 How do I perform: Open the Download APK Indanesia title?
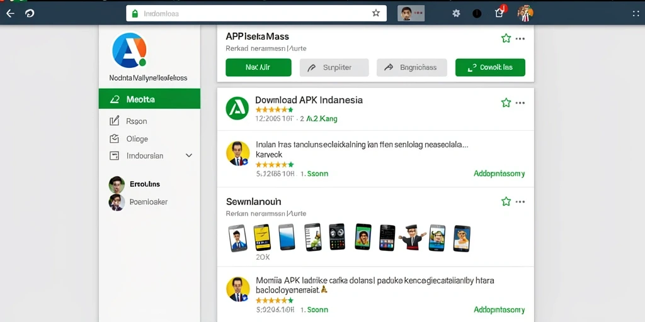pyautogui.click(x=309, y=100)
